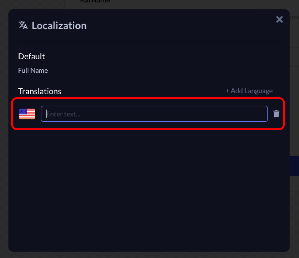Screen dimensions: 299x258
Task: Click the Localization dialog title
Action: [59, 26]
